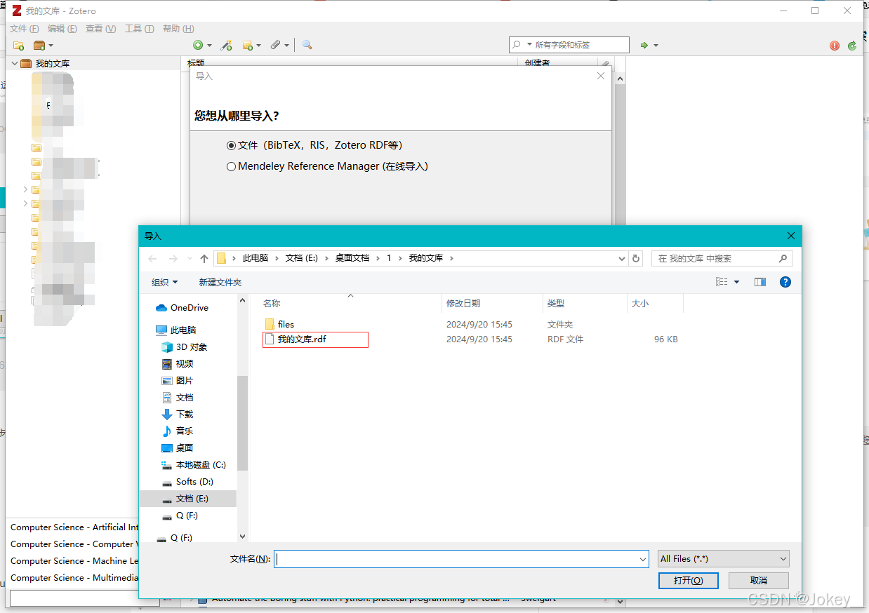Click the green Sync with zotero.org icon
The height and width of the screenshot is (613, 869).
coord(852,46)
